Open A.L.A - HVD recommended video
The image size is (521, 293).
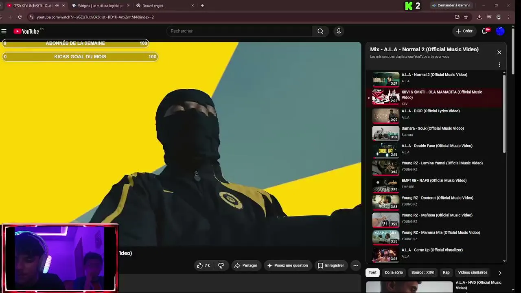tap(436, 287)
